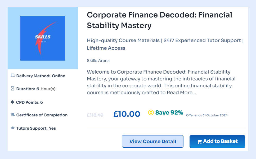Click the Delivery Method Online text
Viewport: 256px width, 159px height.
tap(41, 76)
